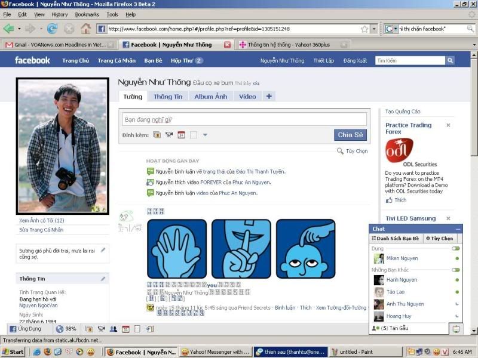The height and width of the screenshot is (358, 478).
Task: Click the 98% globe indicator in bottom bar
Action: click(x=66, y=329)
